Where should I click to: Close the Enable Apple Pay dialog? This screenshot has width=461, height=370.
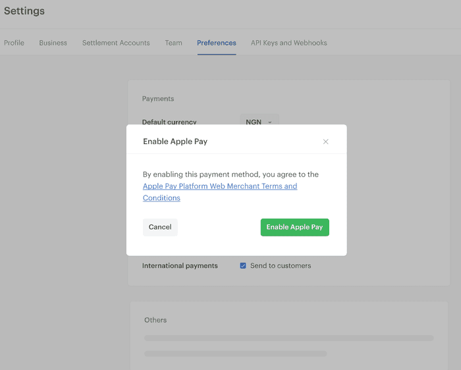click(325, 142)
